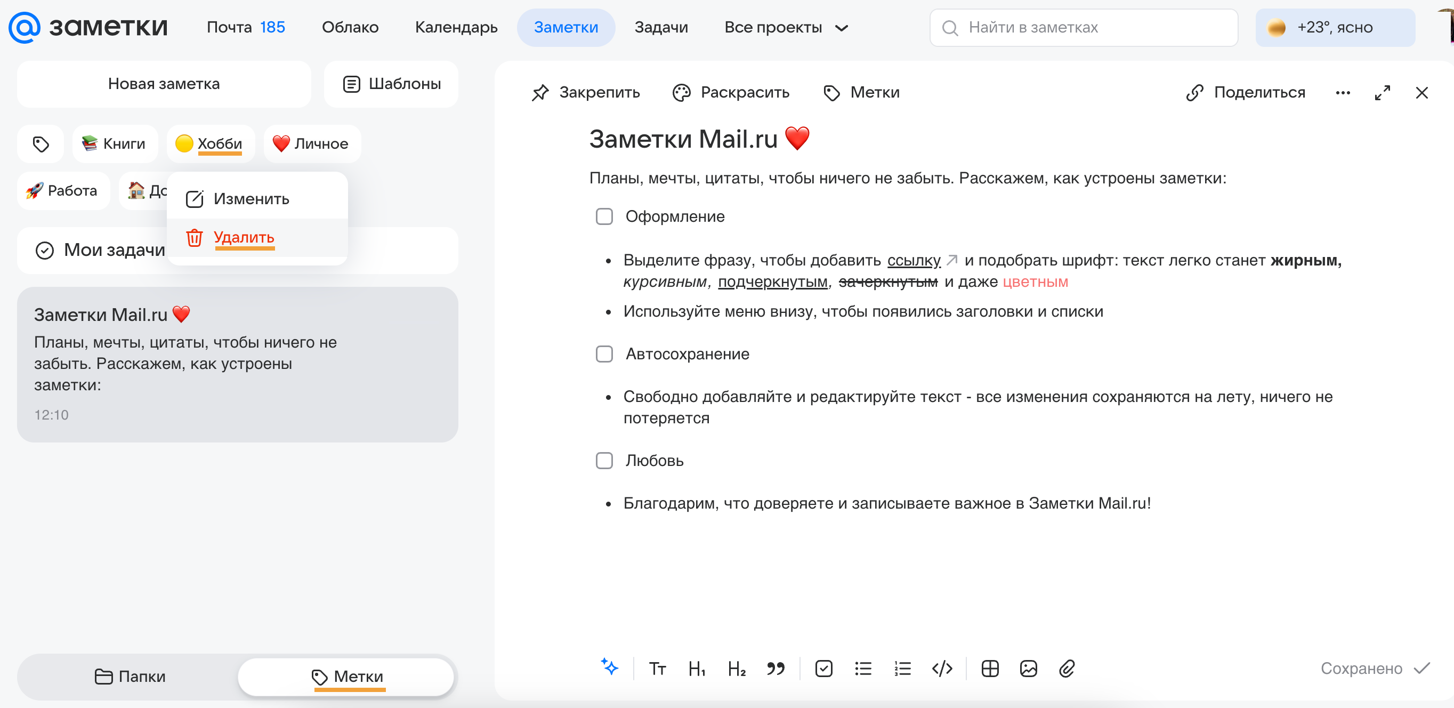This screenshot has height=708, width=1454.
Task: Insert a quote block
Action: point(776,669)
